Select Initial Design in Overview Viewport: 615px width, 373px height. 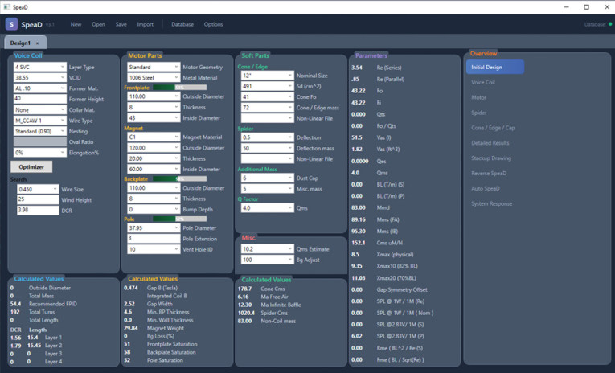point(495,67)
